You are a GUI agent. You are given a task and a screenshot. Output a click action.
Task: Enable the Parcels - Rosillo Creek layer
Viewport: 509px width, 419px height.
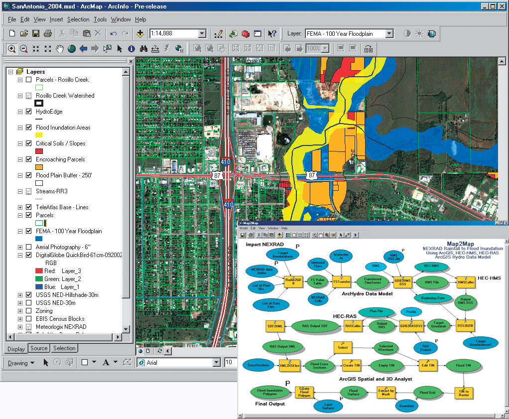[29, 80]
